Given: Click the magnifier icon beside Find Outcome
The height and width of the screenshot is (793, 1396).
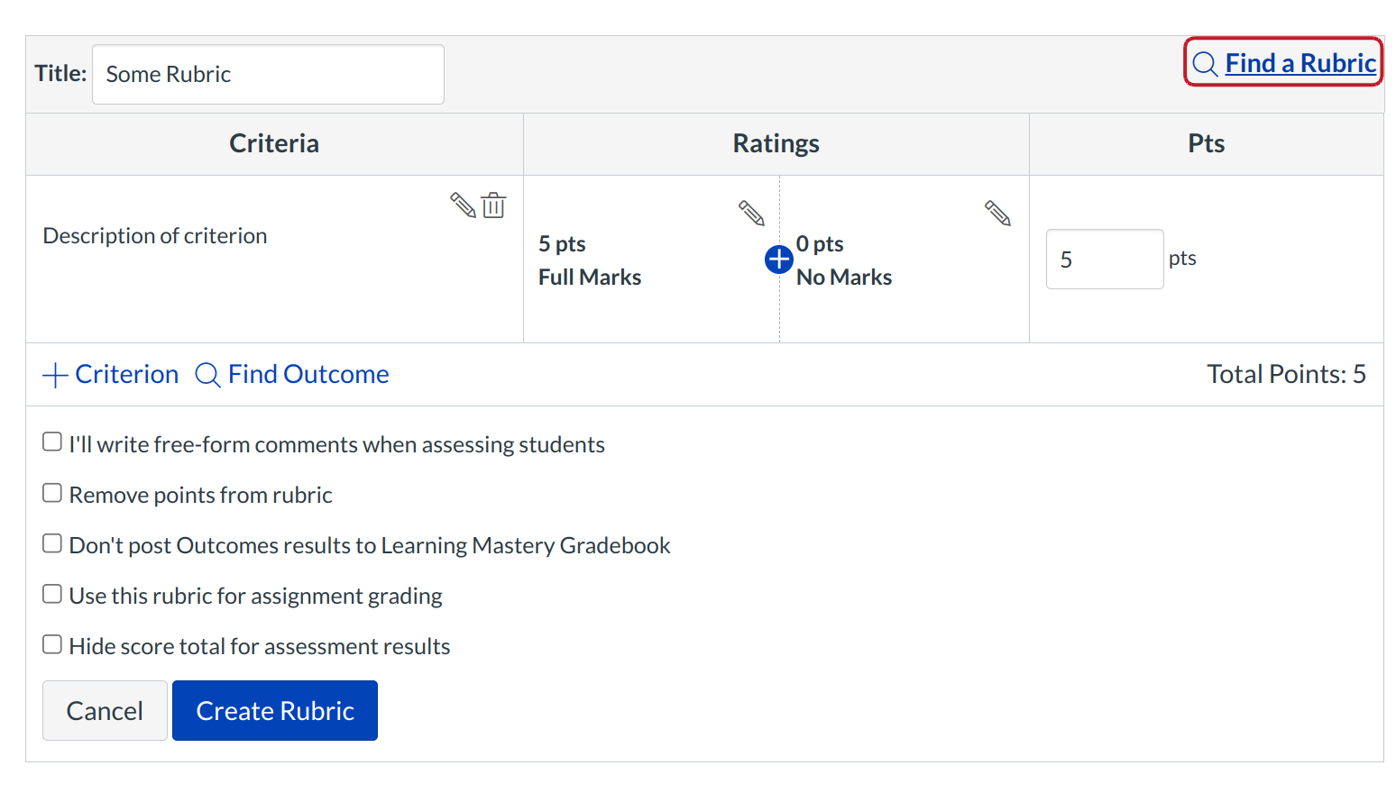Looking at the screenshot, I should 207,375.
